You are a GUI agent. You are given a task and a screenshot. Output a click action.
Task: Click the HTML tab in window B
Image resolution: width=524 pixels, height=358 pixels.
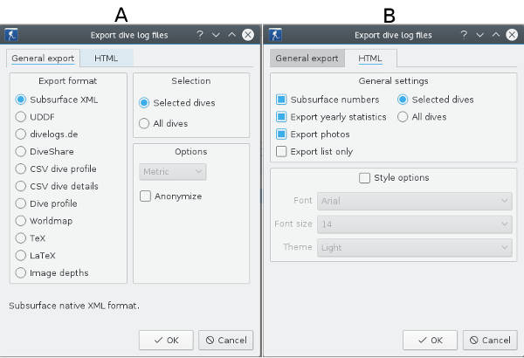(x=370, y=59)
